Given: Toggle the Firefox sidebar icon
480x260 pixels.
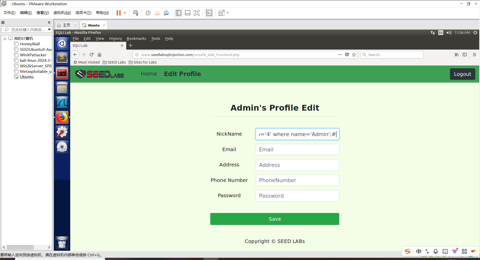Looking at the screenshot, I should point(465,55).
